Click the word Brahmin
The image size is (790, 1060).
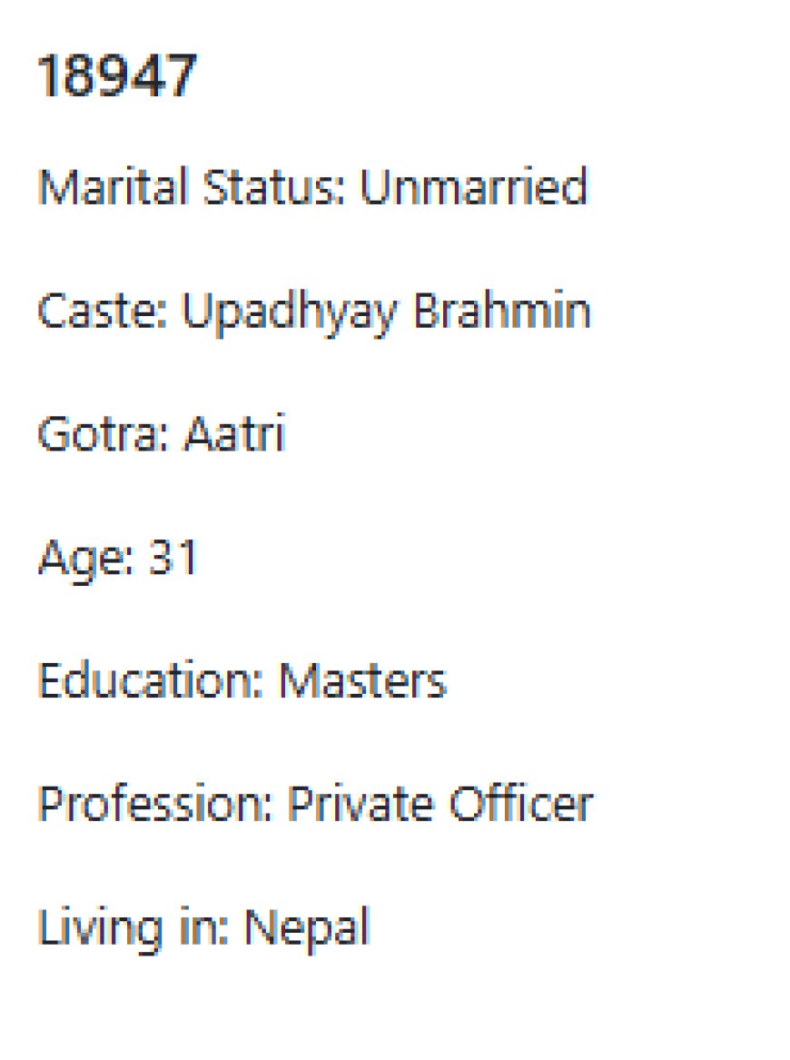(x=501, y=311)
